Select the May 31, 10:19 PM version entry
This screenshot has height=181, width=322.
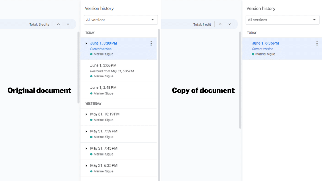tap(119, 117)
